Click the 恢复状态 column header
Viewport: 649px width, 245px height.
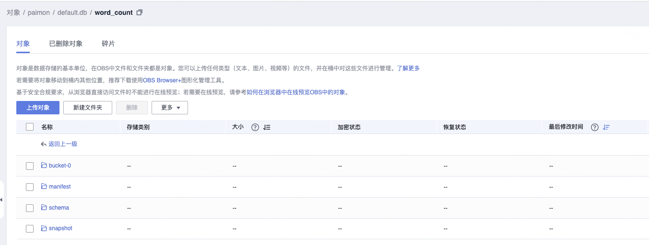tap(455, 127)
